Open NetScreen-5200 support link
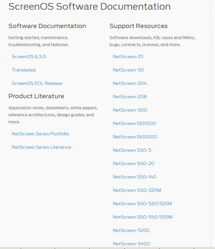Screen dimensions: 215x249 (x=131, y=230)
